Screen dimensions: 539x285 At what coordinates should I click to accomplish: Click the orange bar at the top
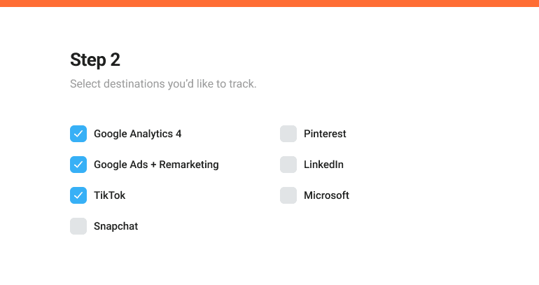point(269,3)
